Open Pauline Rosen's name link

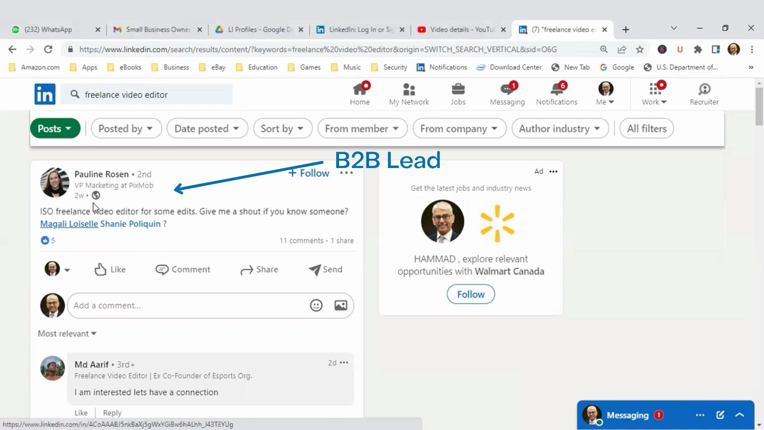point(101,174)
